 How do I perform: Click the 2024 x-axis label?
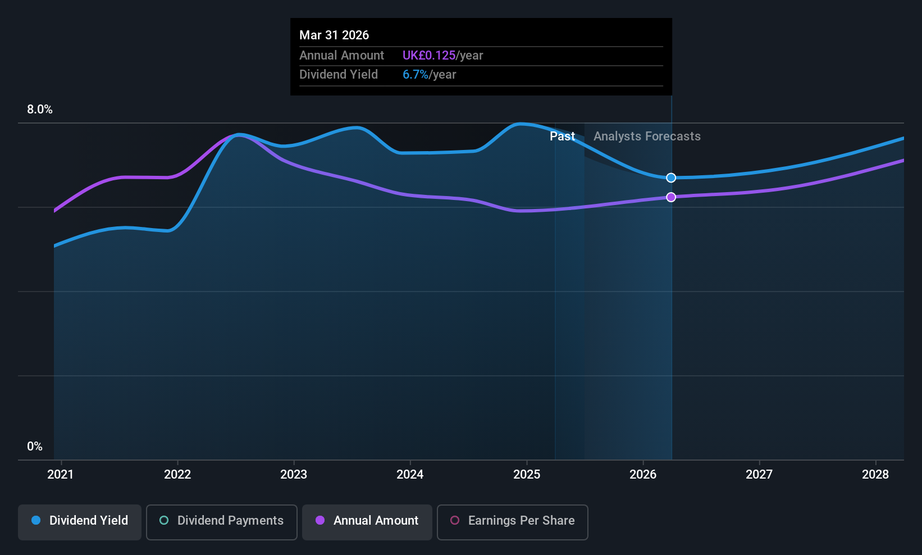(410, 475)
